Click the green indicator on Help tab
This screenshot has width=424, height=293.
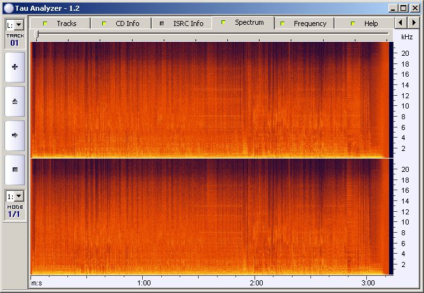[x=353, y=23]
